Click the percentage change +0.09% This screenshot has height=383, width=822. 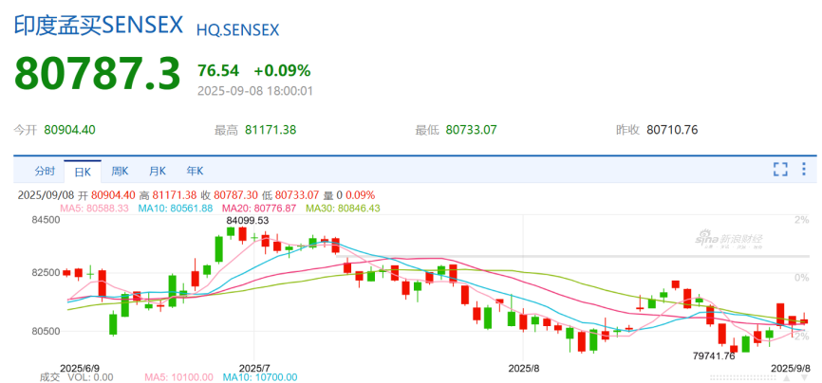283,71
